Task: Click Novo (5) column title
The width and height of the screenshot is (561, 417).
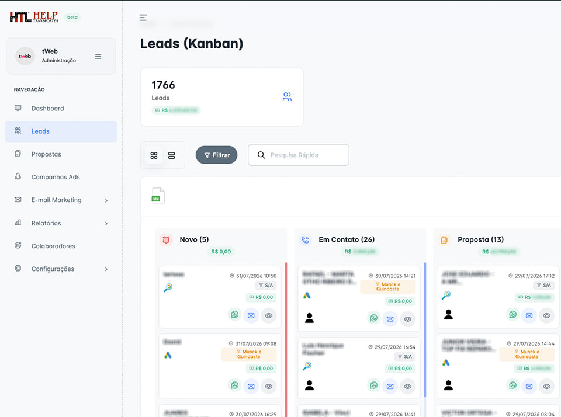Action: (x=194, y=239)
